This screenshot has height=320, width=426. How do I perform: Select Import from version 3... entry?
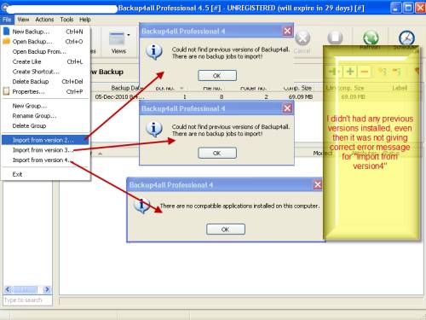pos(46,150)
